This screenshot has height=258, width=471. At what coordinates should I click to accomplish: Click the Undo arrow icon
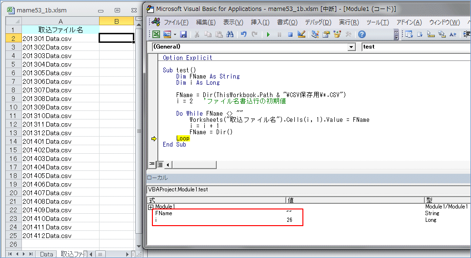[244, 34]
